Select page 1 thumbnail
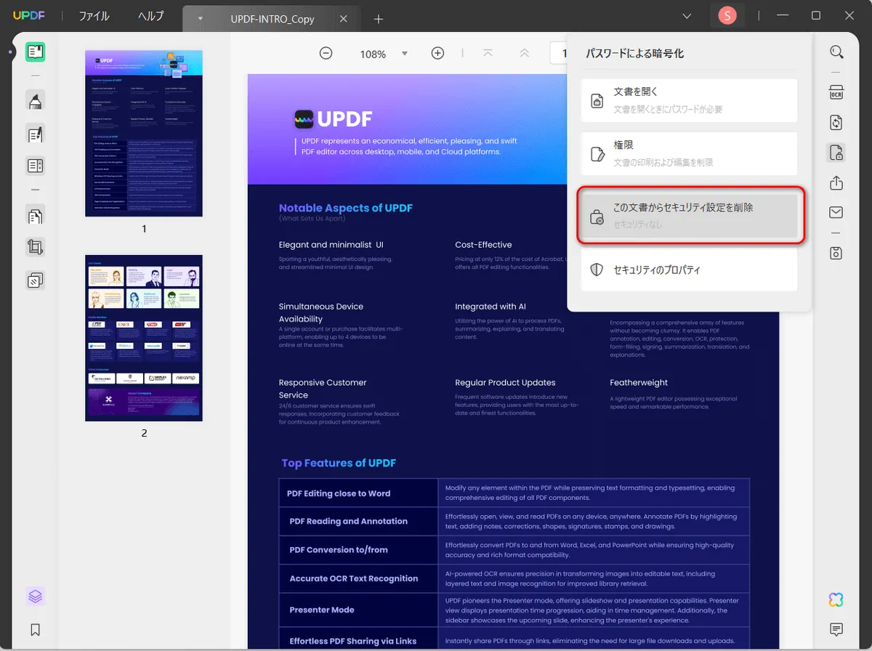This screenshot has height=651, width=872. pos(144,134)
